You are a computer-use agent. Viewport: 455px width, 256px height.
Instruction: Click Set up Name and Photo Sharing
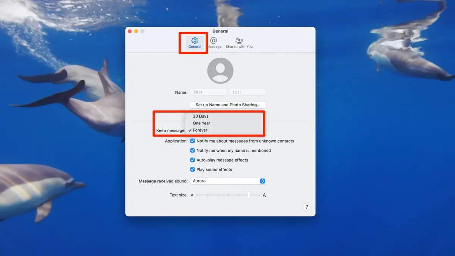pyautogui.click(x=228, y=105)
